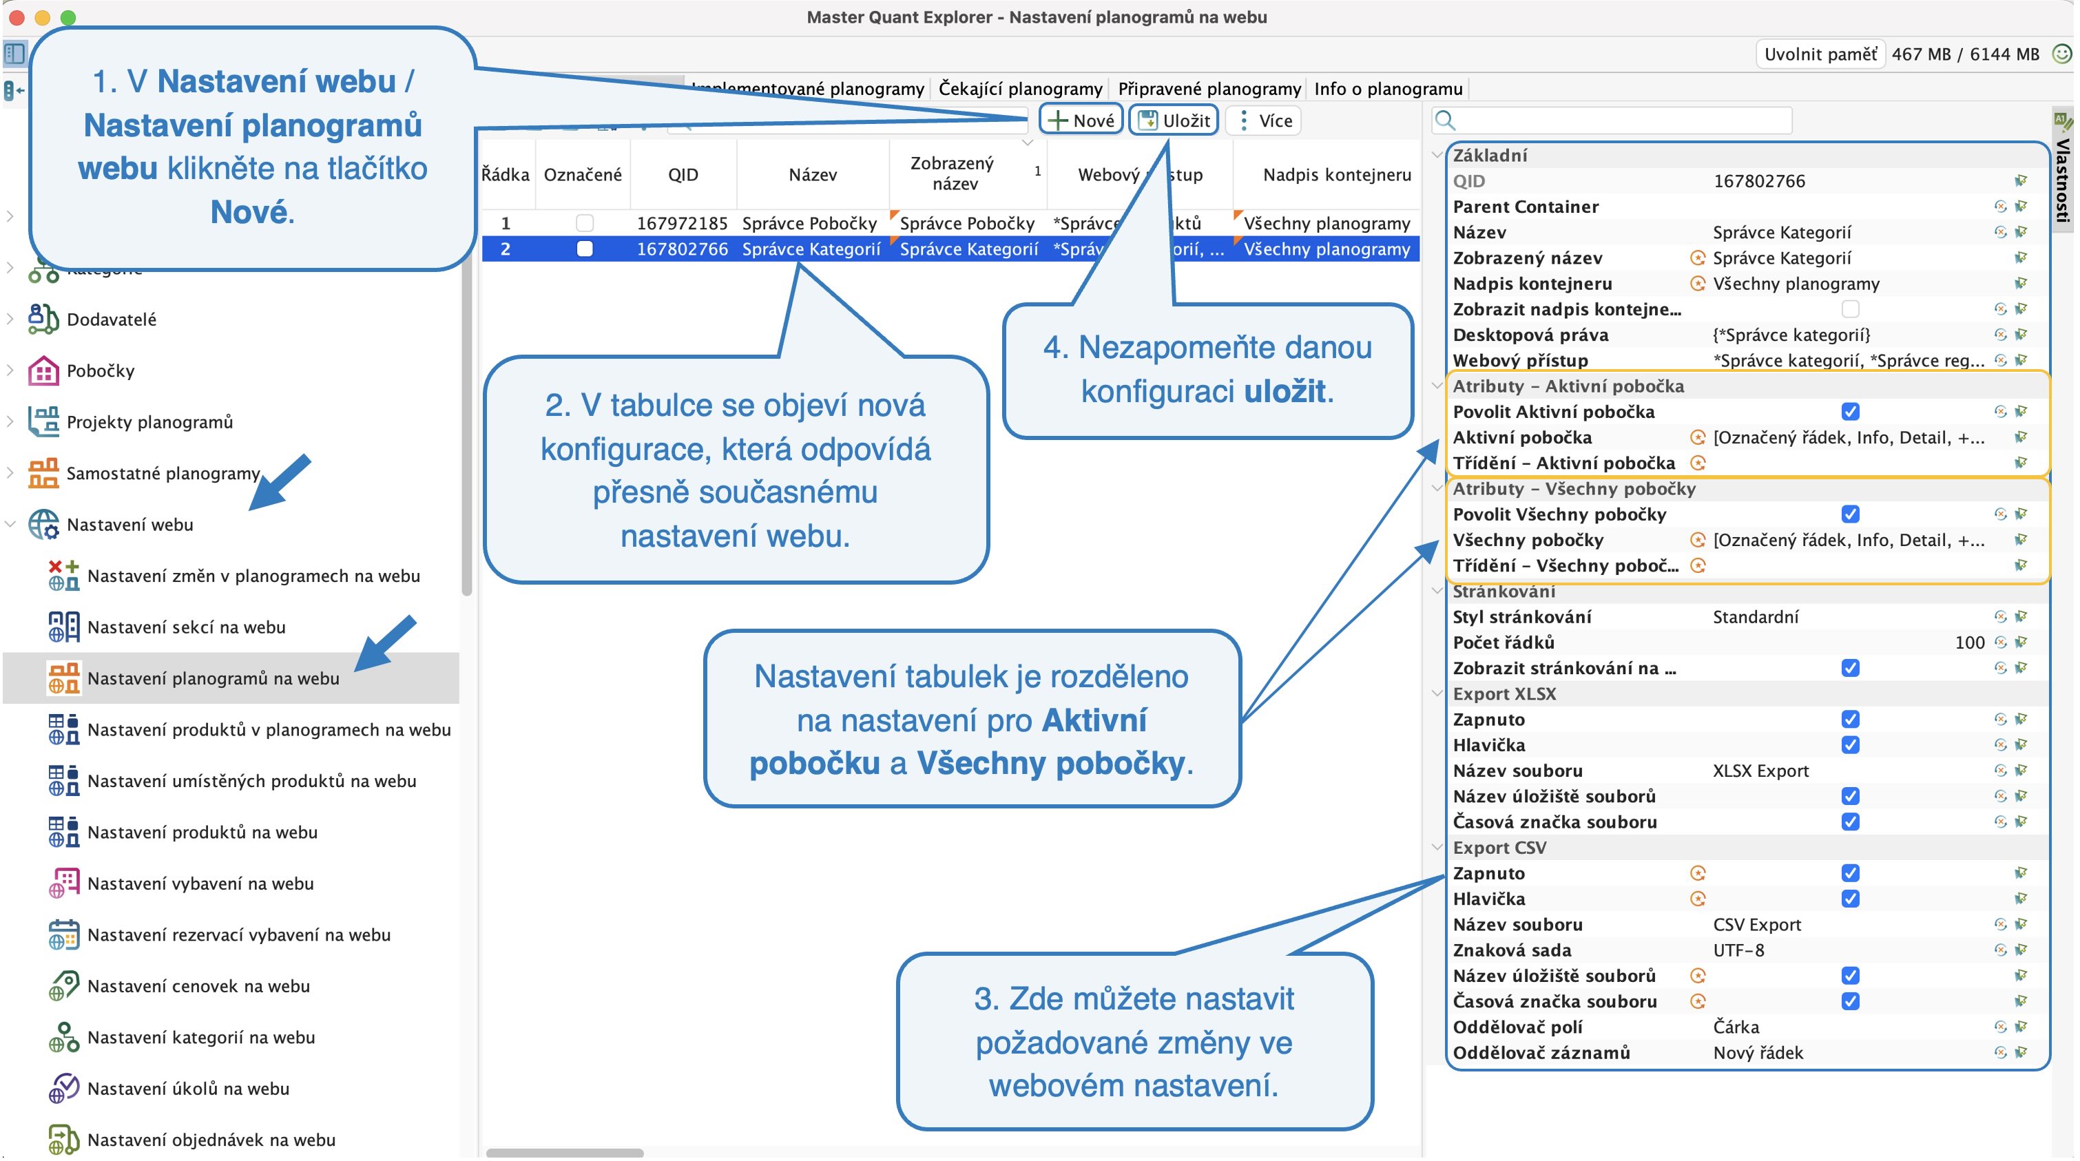Open the Info o planogramu tab
This screenshot has height=1161, width=2080.
(1387, 88)
